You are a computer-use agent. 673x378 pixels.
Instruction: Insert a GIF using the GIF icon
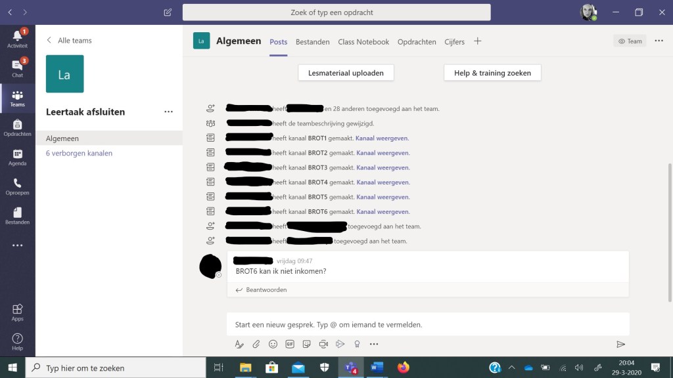tap(290, 344)
